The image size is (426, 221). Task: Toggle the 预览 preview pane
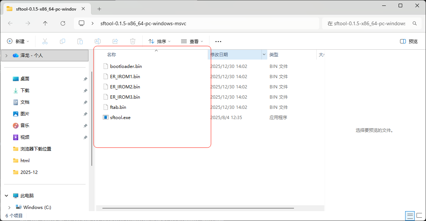tap(409, 41)
